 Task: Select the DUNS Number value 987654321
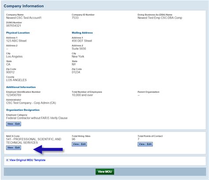(14, 26)
